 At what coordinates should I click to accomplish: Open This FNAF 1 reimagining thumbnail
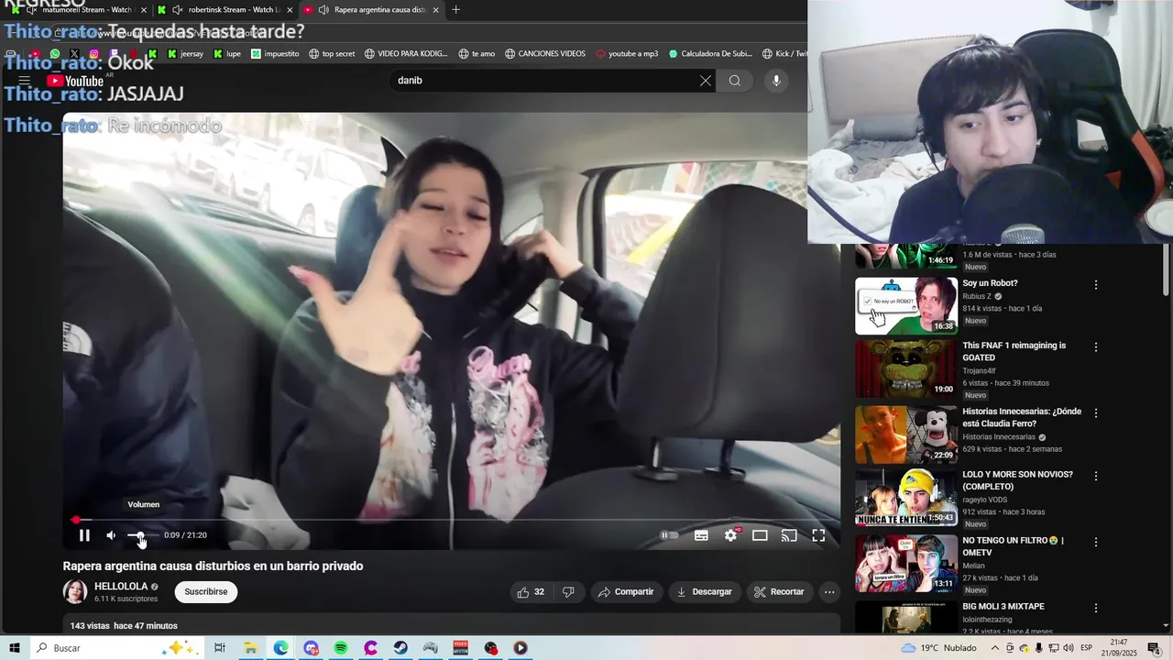tap(906, 369)
